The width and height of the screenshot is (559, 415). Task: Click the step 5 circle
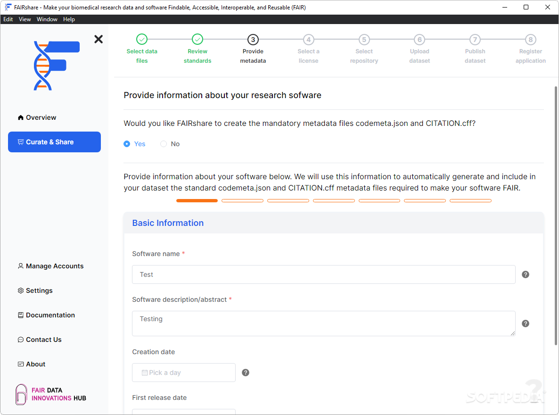pos(364,39)
